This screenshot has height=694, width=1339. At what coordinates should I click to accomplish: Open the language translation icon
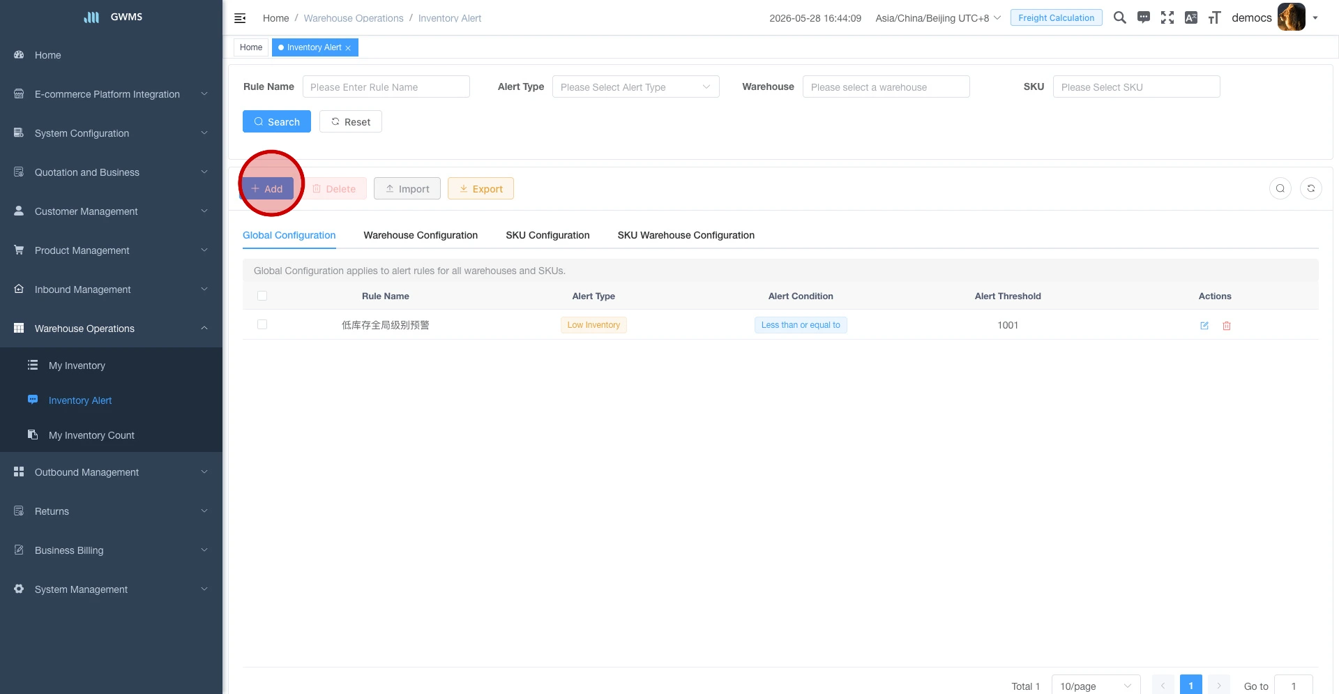[x=1191, y=17]
